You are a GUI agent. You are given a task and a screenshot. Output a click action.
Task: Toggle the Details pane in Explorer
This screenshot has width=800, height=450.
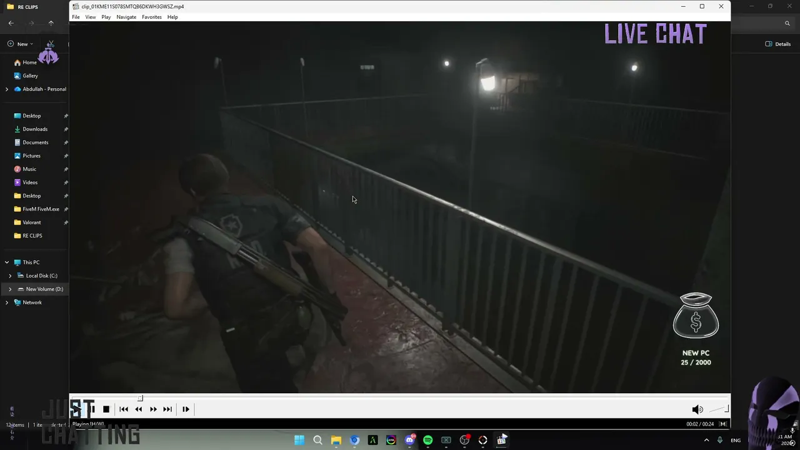[x=778, y=44]
